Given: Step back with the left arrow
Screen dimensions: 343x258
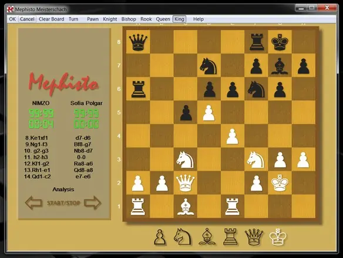Looking at the screenshot, I should point(33,203).
